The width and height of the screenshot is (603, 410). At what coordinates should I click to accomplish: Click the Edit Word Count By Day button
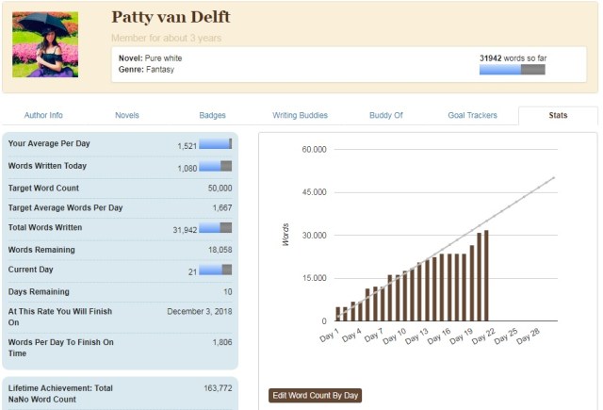click(x=315, y=396)
